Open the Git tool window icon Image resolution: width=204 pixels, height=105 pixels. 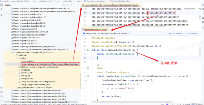pyautogui.click(x=1, y=101)
